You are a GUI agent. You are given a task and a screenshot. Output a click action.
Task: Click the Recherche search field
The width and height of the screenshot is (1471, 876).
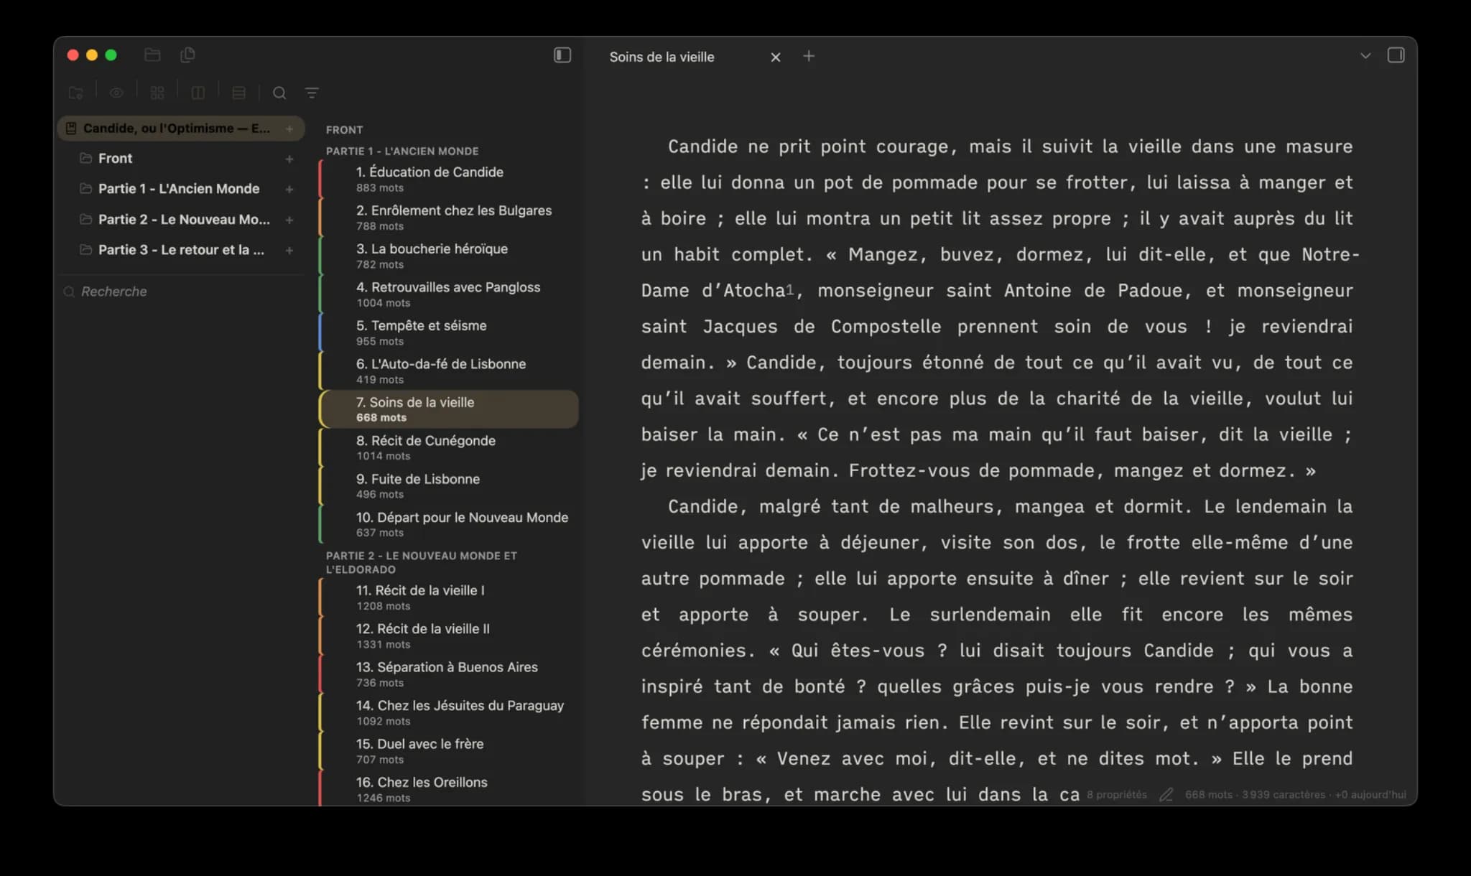click(181, 292)
